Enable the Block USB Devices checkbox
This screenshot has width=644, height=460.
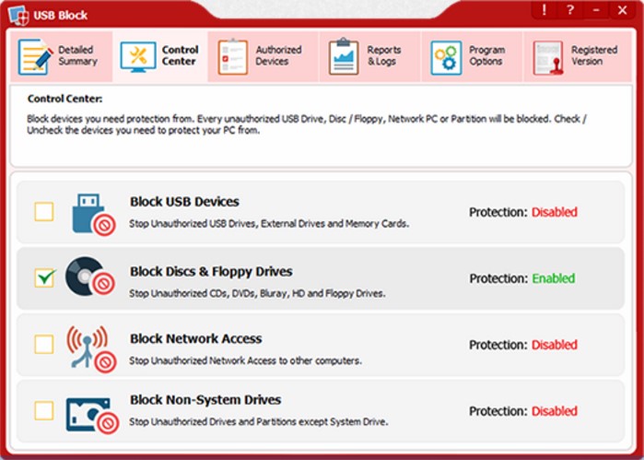(44, 212)
